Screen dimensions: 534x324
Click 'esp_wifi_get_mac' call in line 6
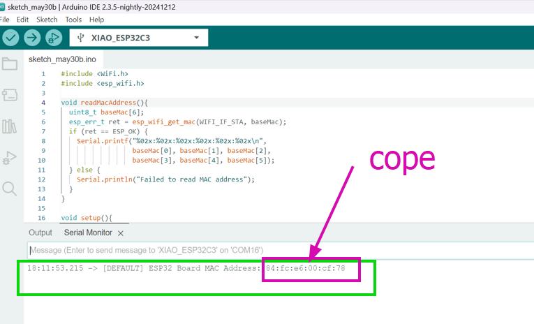(164, 121)
